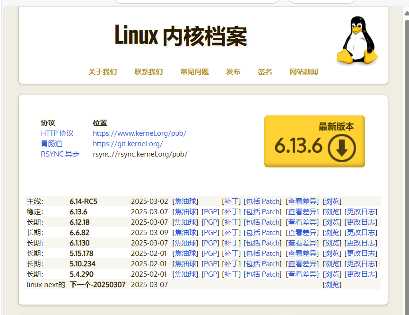409x315 pixels.
Task: Click 浏览 link in the 6.14-RC5 row
Action: click(332, 201)
